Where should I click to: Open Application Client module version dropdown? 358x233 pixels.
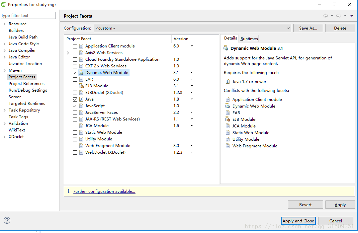[x=192, y=46]
